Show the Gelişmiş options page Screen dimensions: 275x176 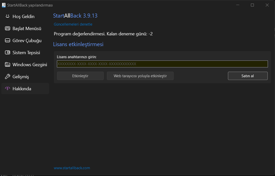click(x=25, y=76)
